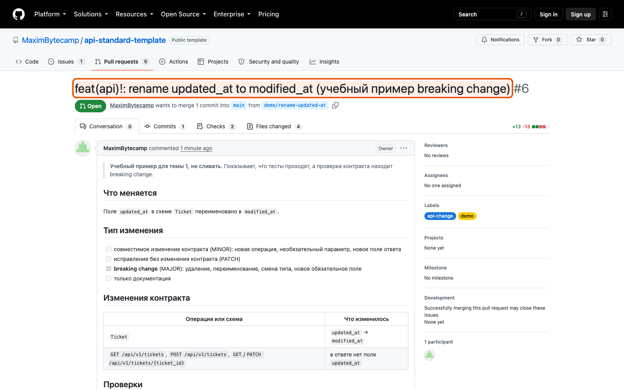Select the yellow demo label
Screen dimensions: 624x390
pos(467,216)
